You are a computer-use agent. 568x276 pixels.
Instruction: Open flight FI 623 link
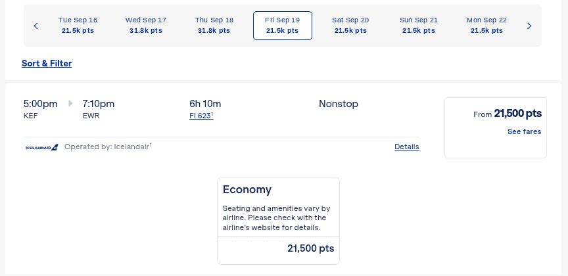[x=201, y=116]
